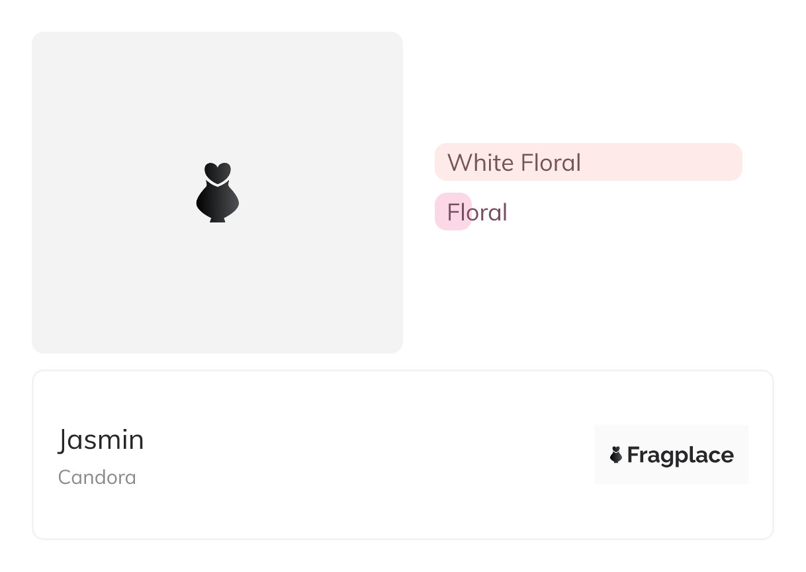806x572 pixels.
Task: Click the Candora brand name
Action: tap(97, 477)
